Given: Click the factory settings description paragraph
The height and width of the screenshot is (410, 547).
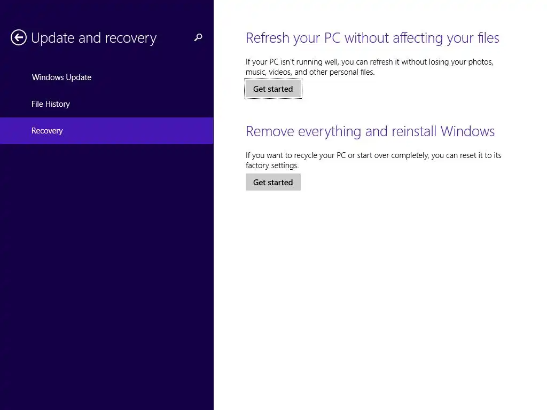Looking at the screenshot, I should click(373, 160).
